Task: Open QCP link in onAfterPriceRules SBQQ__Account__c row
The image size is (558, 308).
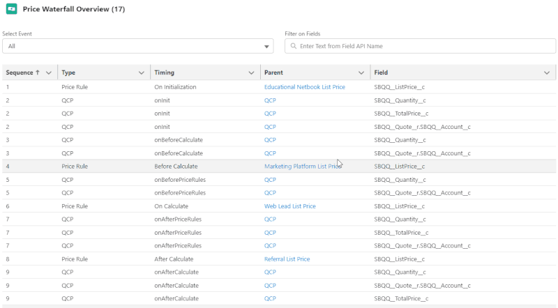Action: tap(270, 245)
